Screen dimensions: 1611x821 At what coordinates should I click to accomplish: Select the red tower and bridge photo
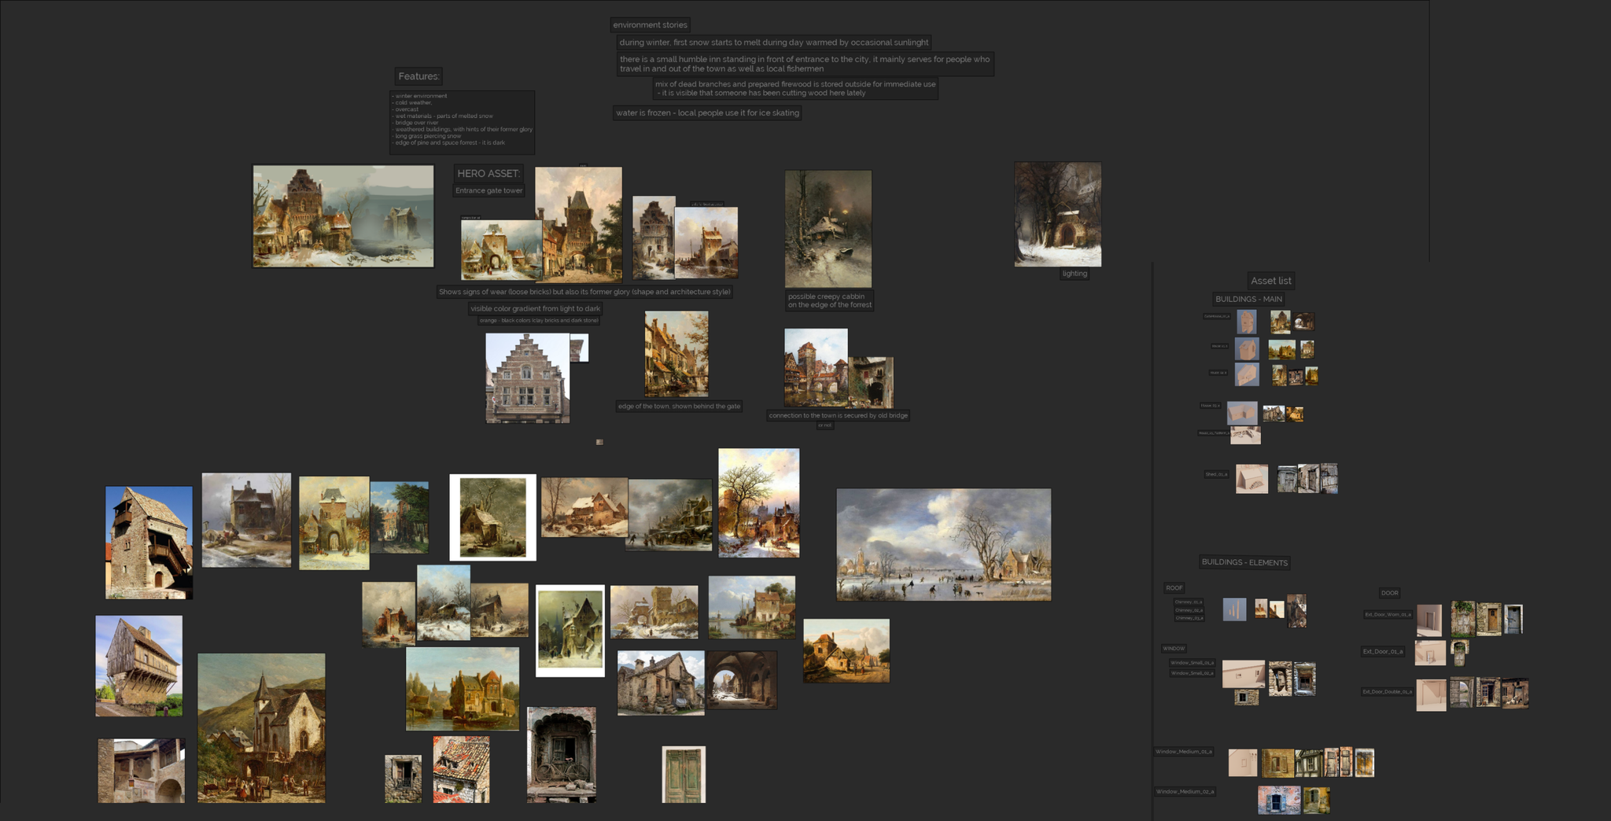click(x=816, y=367)
